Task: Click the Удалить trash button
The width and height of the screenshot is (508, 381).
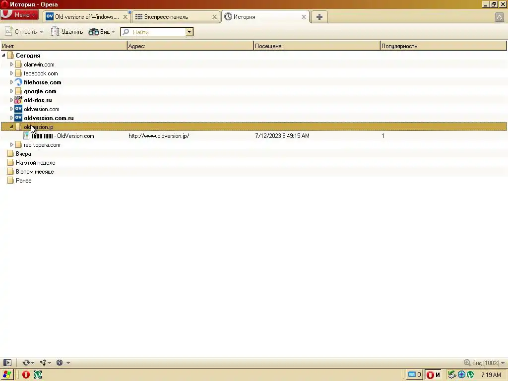Action: pos(67,32)
